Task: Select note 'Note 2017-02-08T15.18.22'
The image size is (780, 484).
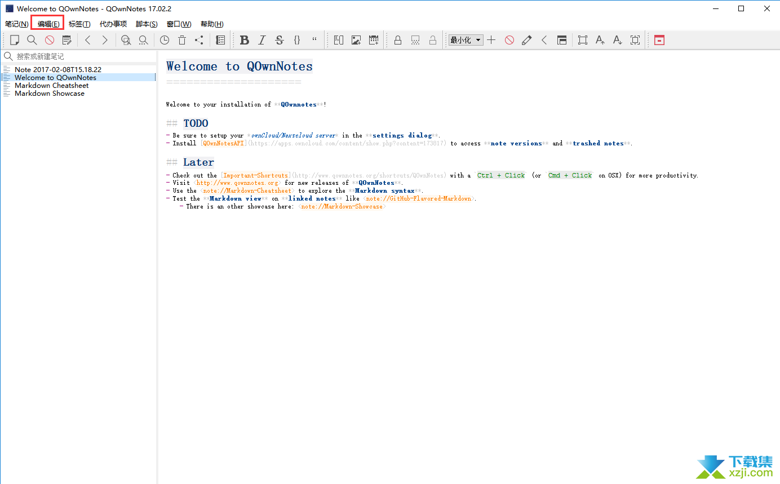Action: tap(78, 70)
